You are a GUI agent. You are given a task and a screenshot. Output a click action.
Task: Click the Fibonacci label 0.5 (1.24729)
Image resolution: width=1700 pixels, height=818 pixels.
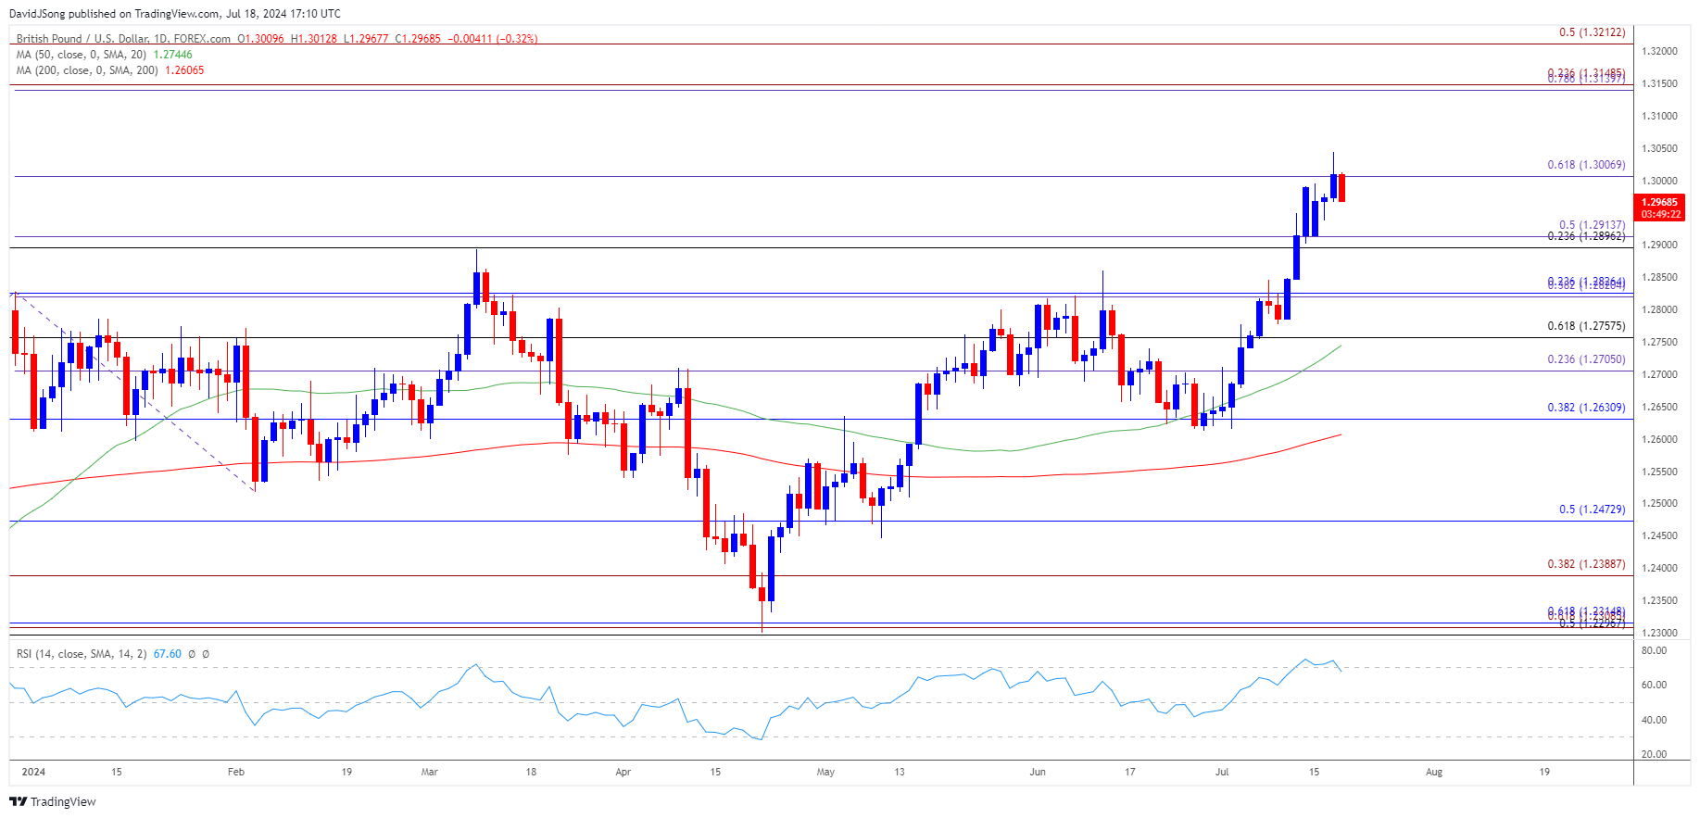click(1592, 510)
